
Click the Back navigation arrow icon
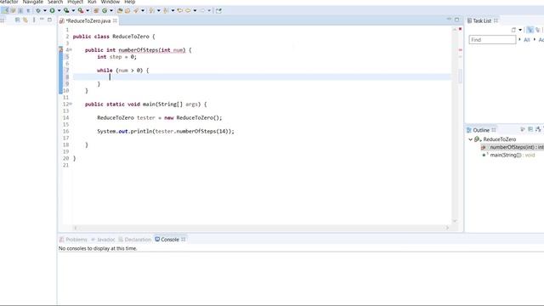pos(188,10)
